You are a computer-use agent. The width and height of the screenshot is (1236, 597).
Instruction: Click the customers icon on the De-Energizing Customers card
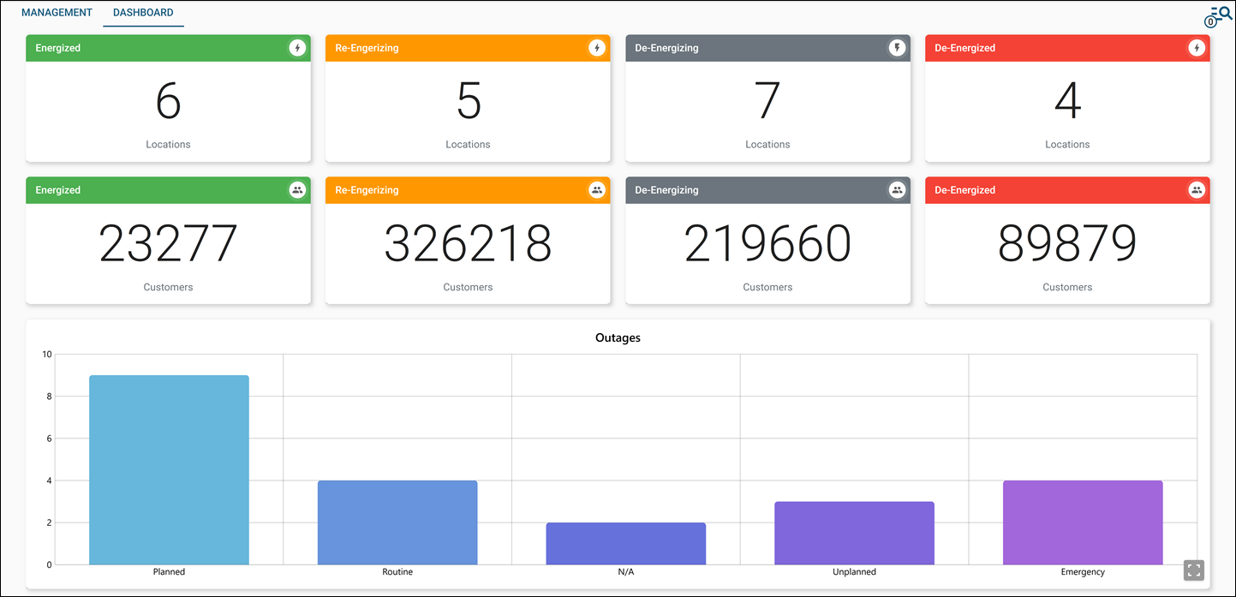(x=897, y=190)
